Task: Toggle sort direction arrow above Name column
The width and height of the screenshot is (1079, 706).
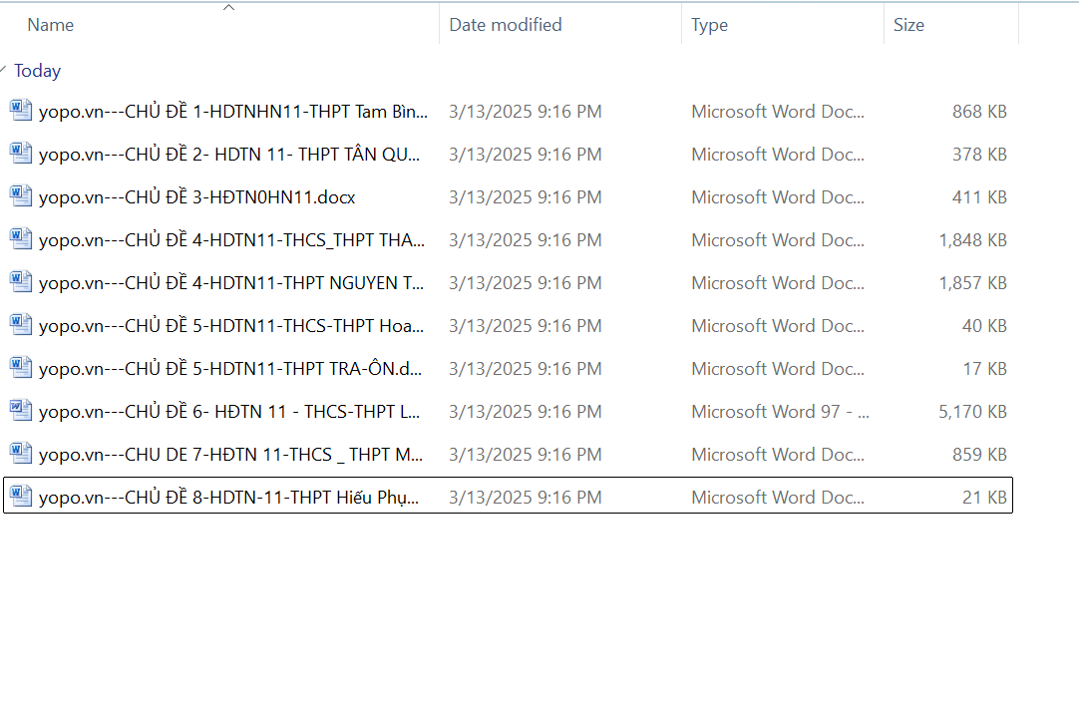Action: [228, 8]
